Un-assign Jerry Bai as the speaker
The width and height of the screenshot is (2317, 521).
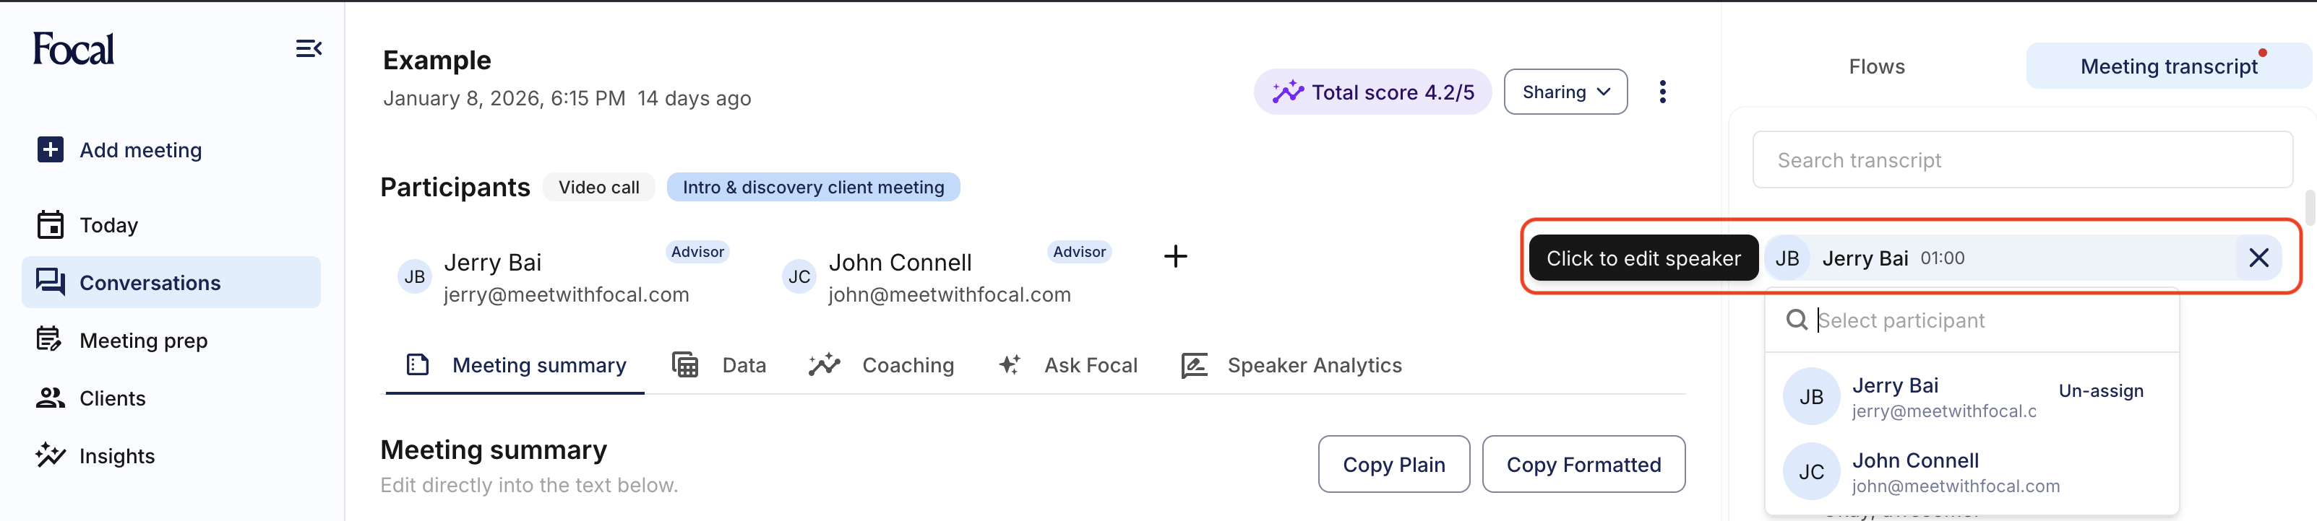coord(2100,391)
